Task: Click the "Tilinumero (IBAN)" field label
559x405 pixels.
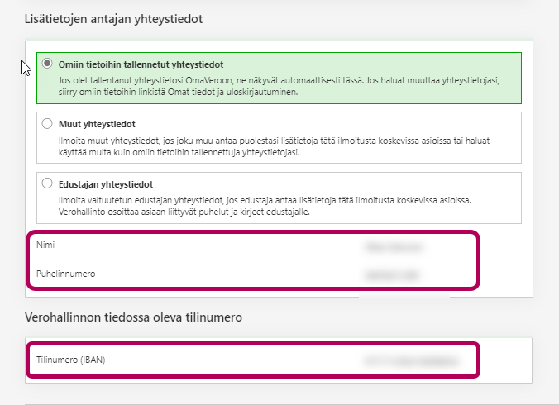Action: coord(71,360)
